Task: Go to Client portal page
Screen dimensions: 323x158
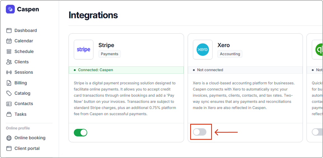Action: coord(27,148)
